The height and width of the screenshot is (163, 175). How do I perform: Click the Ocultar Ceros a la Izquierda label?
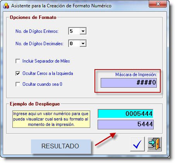[48, 73]
